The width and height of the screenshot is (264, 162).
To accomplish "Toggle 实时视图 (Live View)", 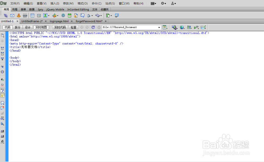I will pyautogui.click(x=41, y=27).
